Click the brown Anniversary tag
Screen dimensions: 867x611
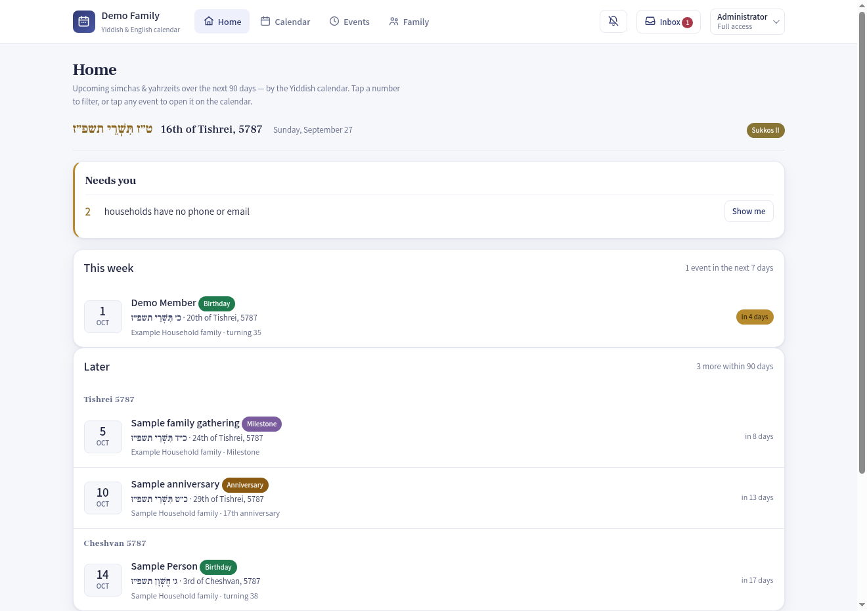pos(245,485)
